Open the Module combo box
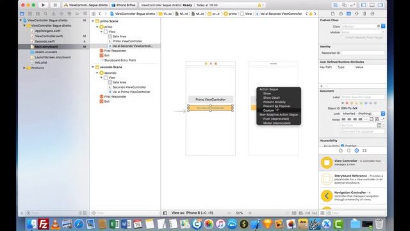This screenshot has width=410, height=231. (x=363, y=32)
